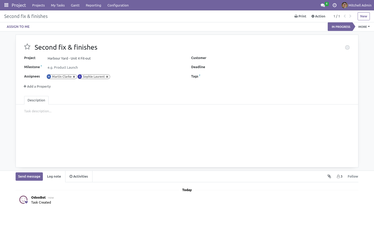374x234 pixels.
Task: Click ASSIGN TO ME button
Action: [x=18, y=27]
